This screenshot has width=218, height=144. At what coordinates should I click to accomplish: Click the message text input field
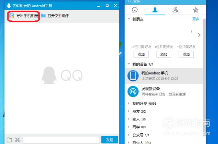61,140
